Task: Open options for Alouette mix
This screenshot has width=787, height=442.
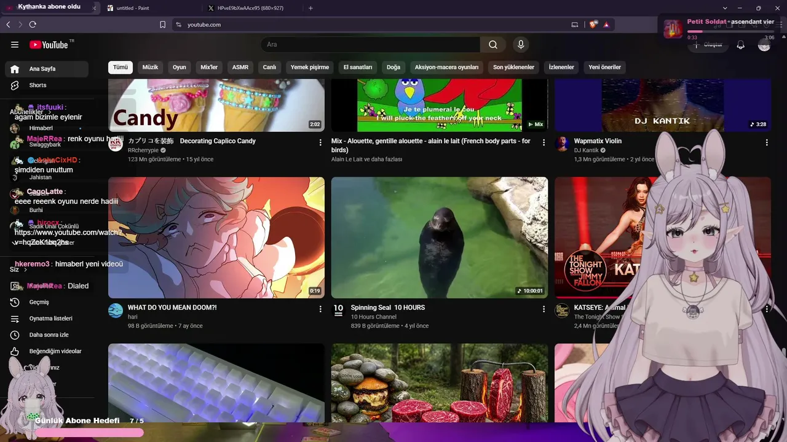Action: click(544, 142)
